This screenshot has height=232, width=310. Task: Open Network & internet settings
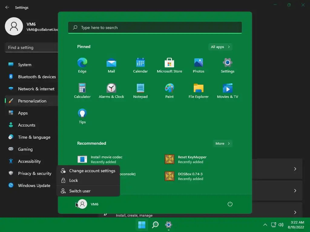coord(31,89)
